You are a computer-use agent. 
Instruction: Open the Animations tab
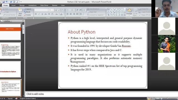click(x=33, y=5)
